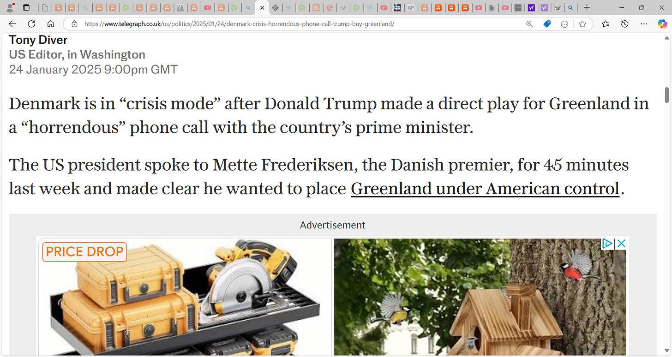The height and width of the screenshot is (357, 672).
Task: Open the zoom magnifier in address bar
Action: [x=529, y=24]
